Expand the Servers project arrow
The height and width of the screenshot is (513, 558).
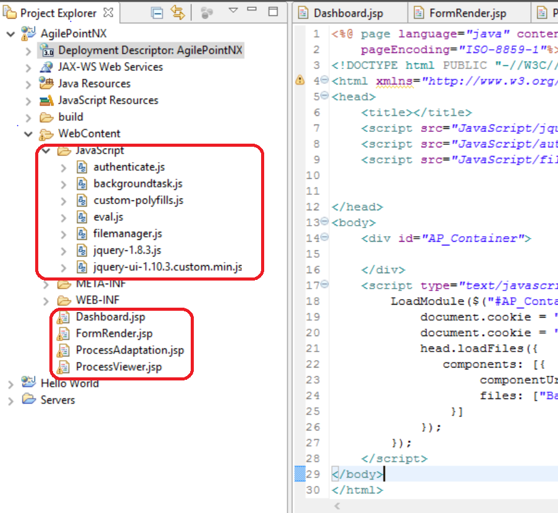pyautogui.click(x=10, y=401)
